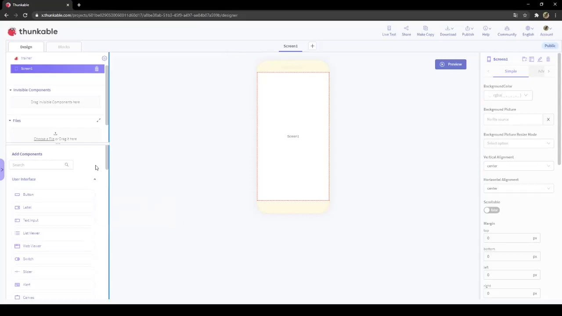Switch to the Blocks tab
This screenshot has width=562, height=316.
64,47
